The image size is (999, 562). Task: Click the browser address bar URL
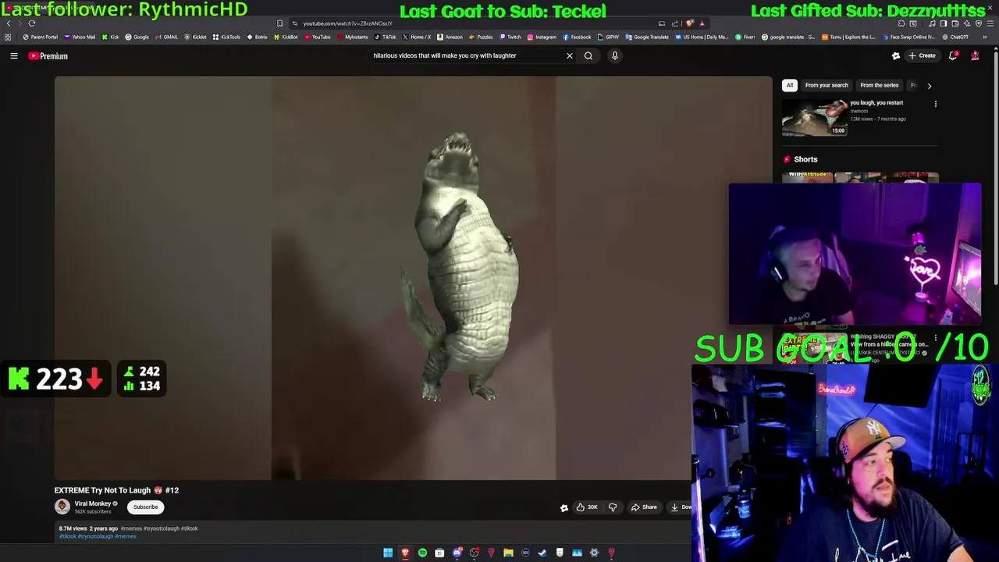(x=347, y=23)
